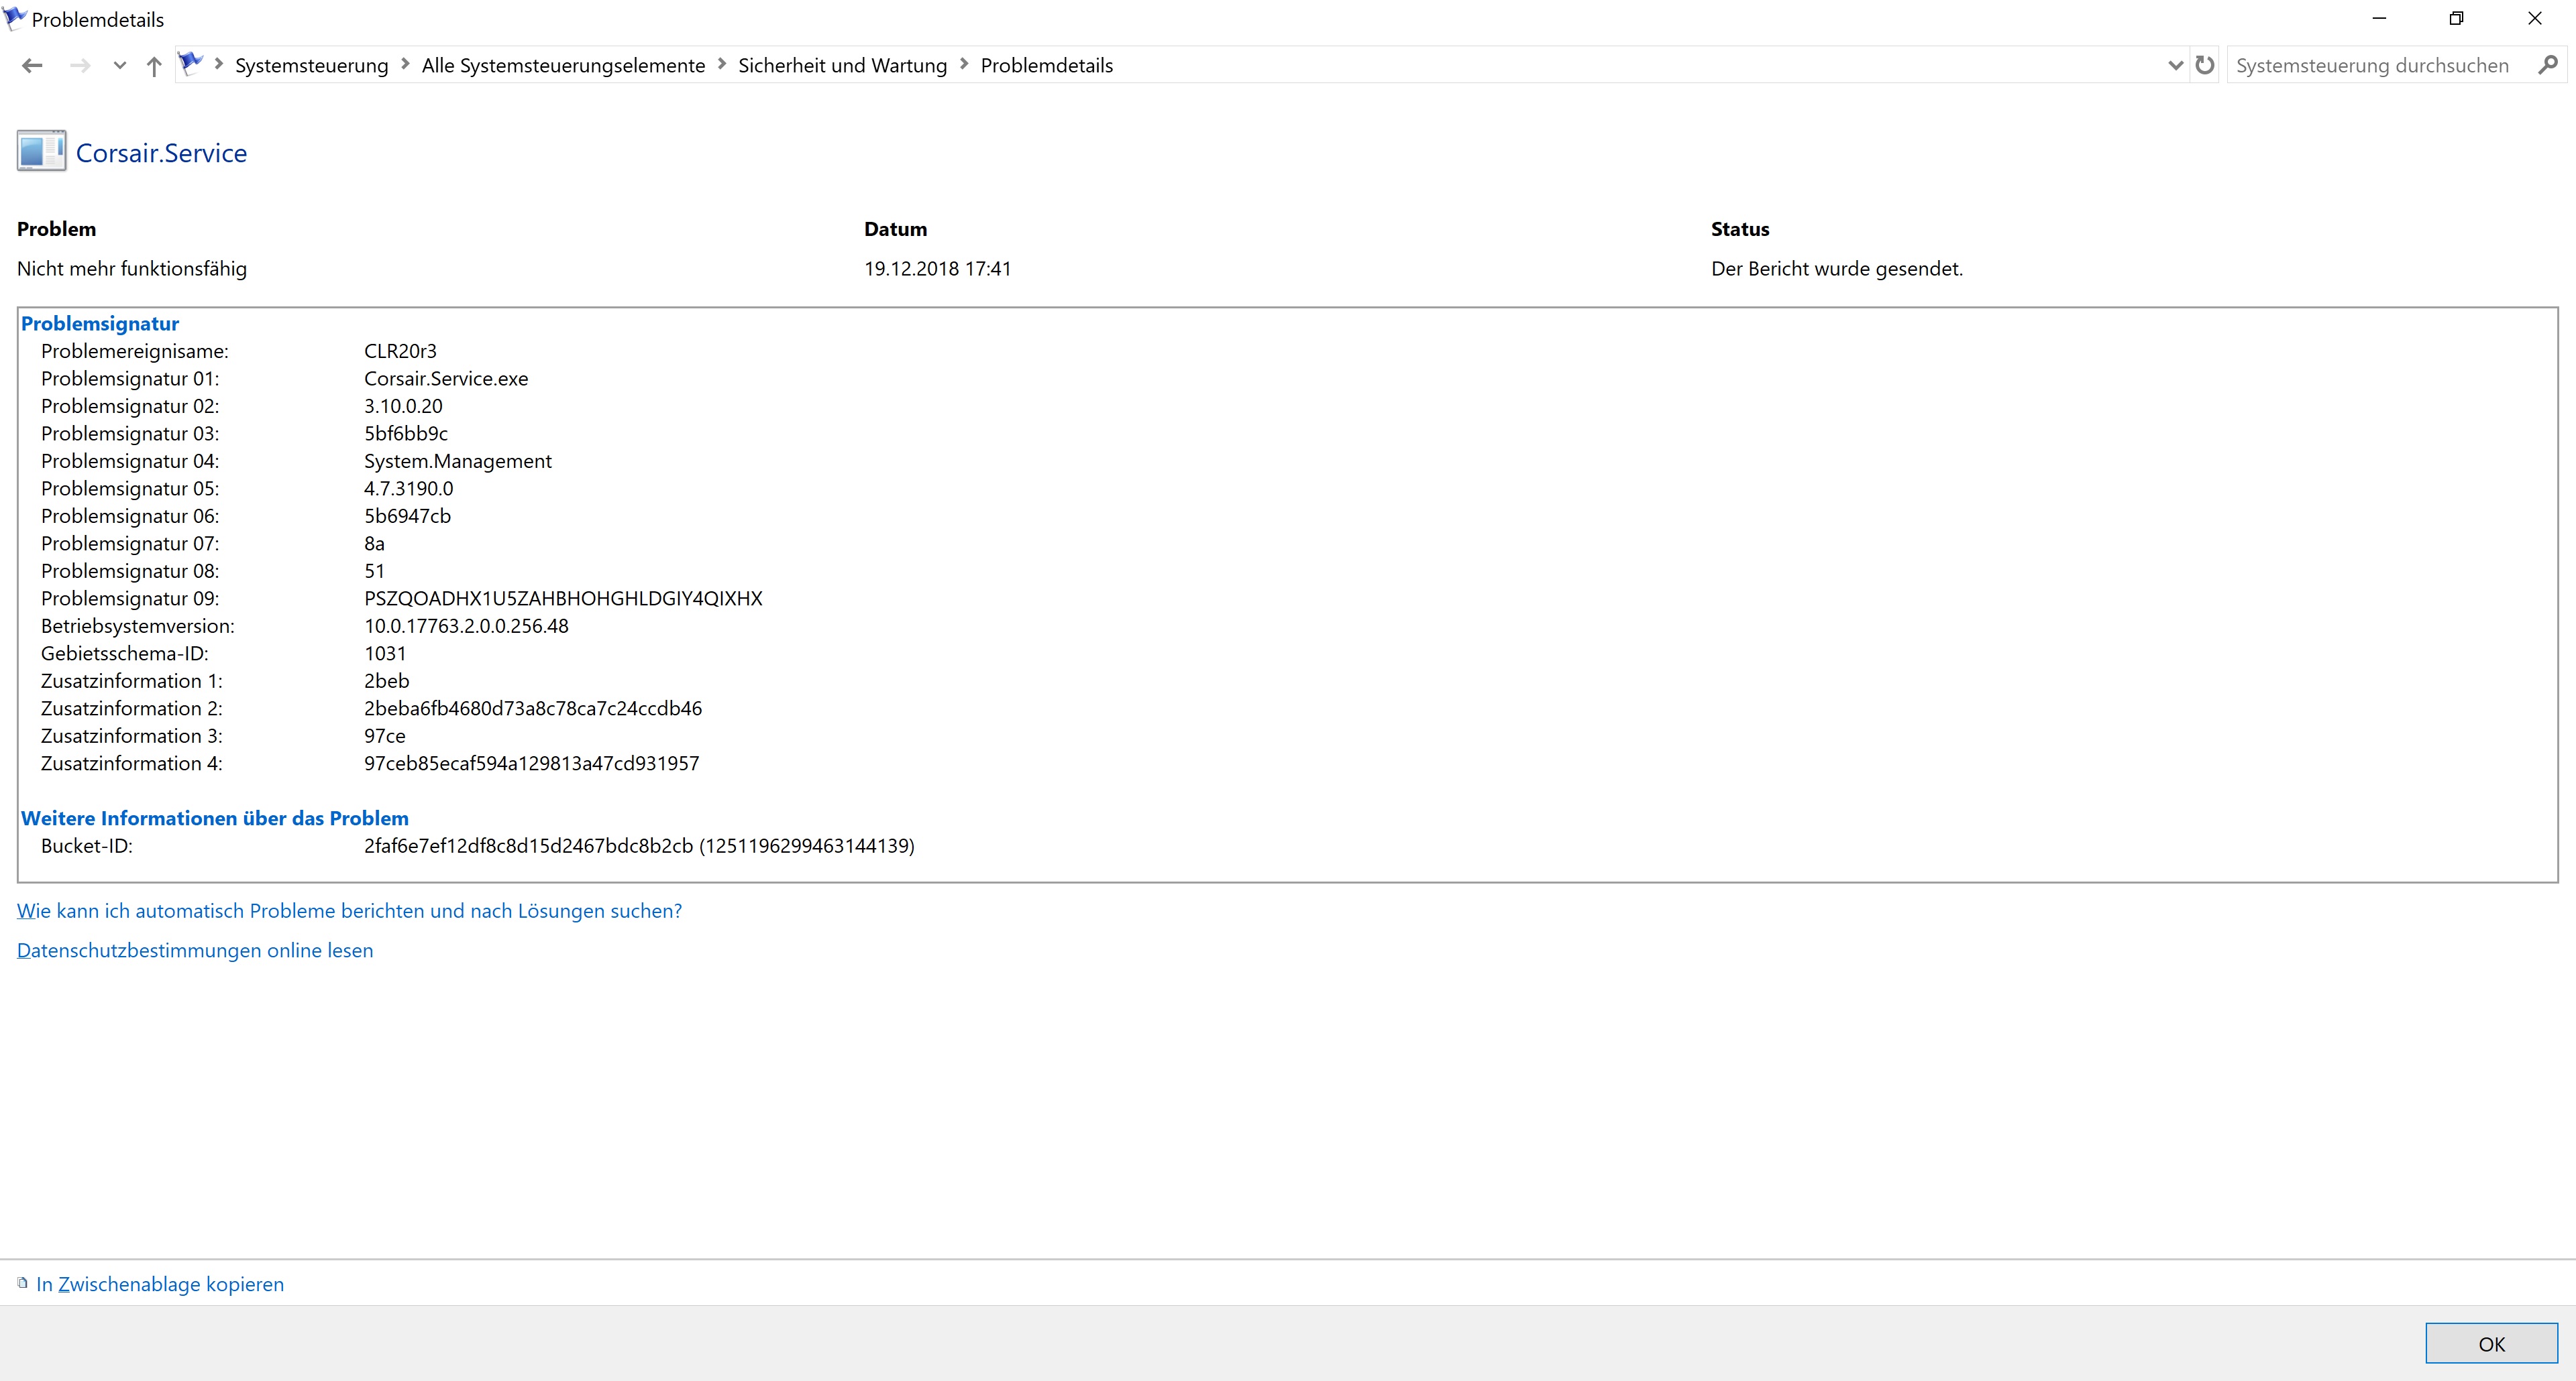Open Alle Systemsteuerungselemente breadcrumb
Image resolution: width=2576 pixels, height=1381 pixels.
tap(563, 66)
